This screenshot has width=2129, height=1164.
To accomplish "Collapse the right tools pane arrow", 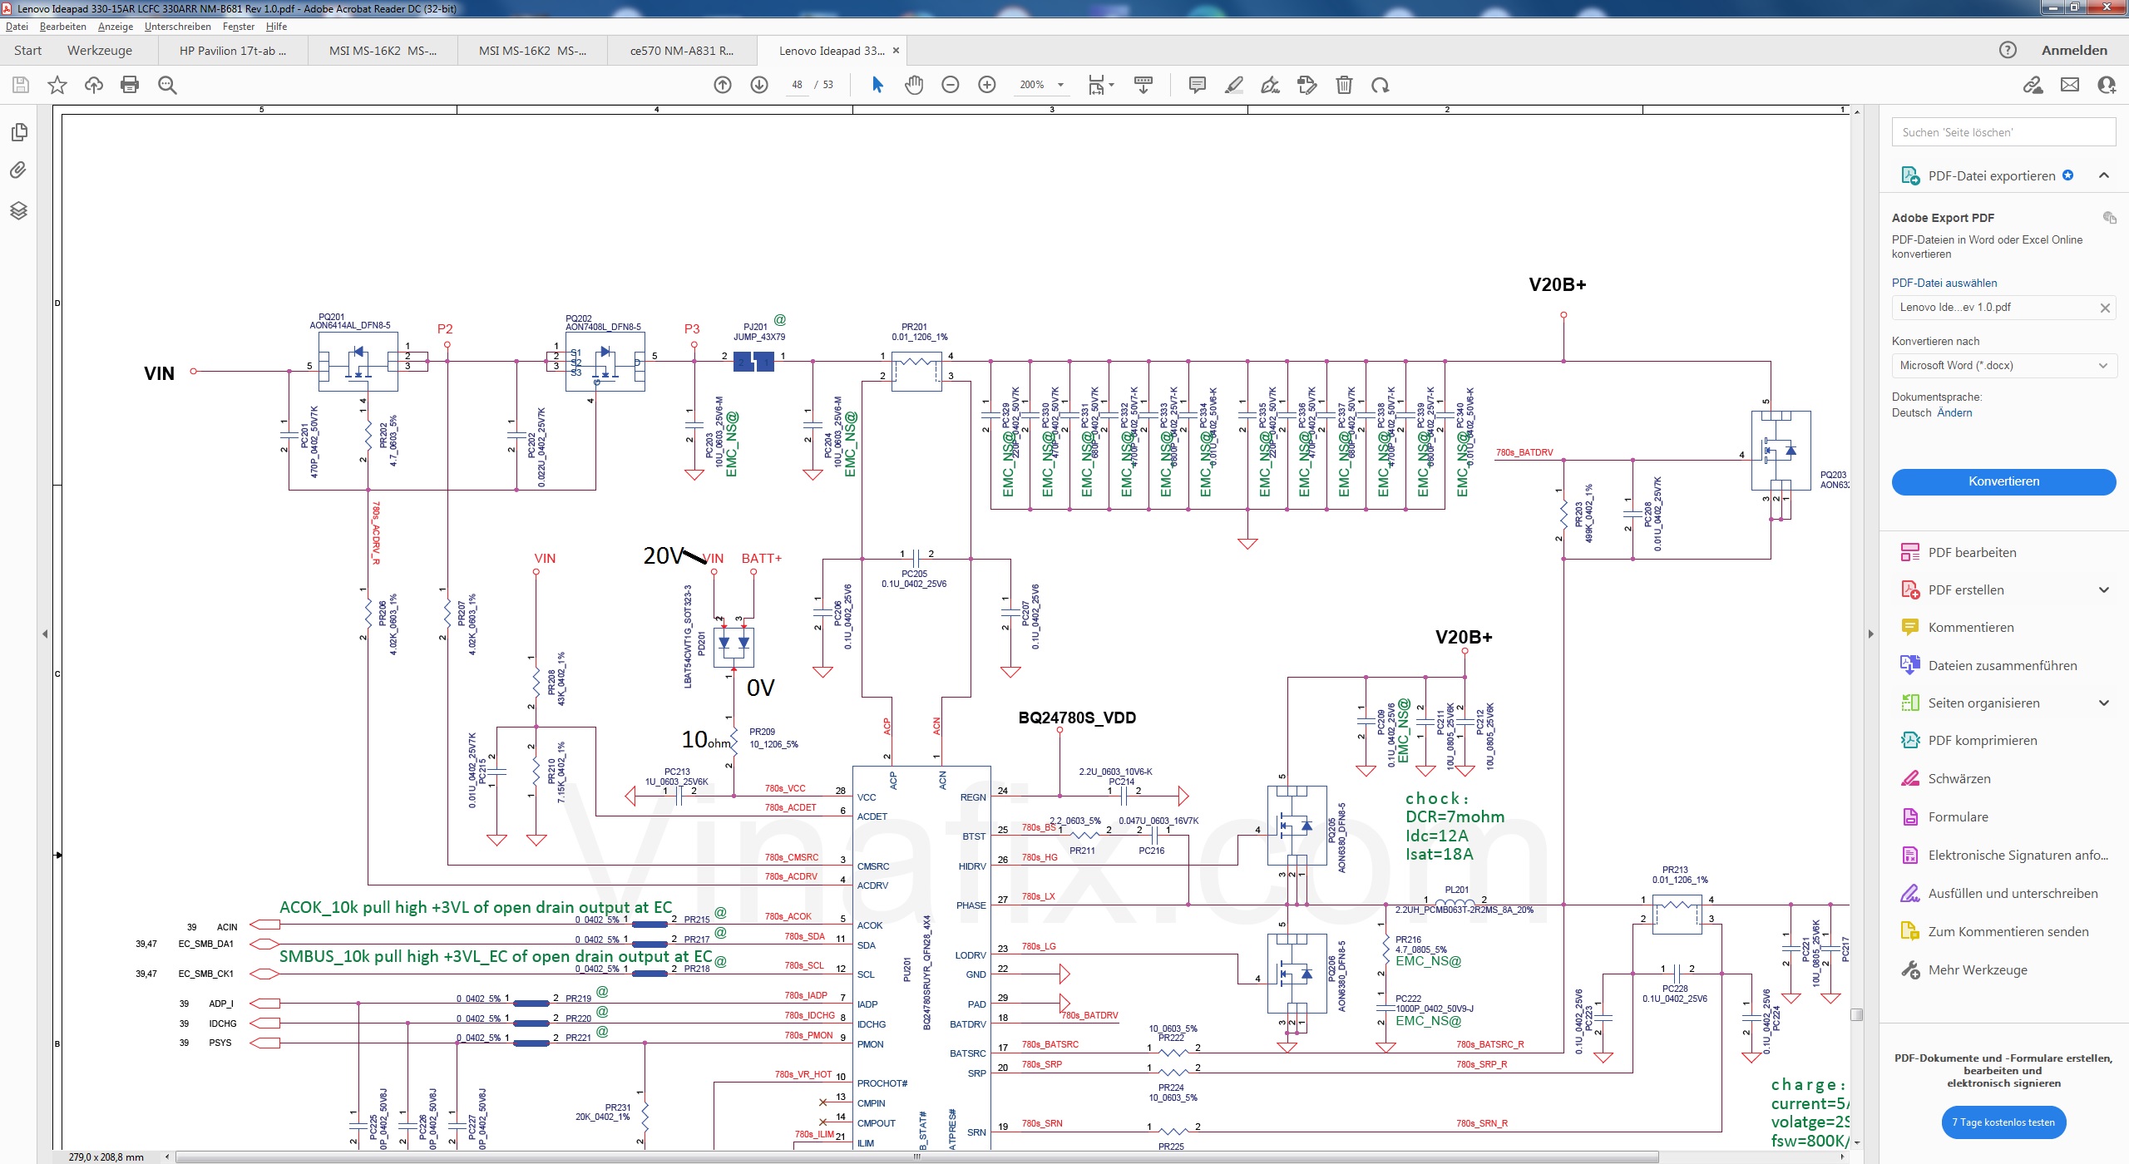I will click(x=1871, y=634).
